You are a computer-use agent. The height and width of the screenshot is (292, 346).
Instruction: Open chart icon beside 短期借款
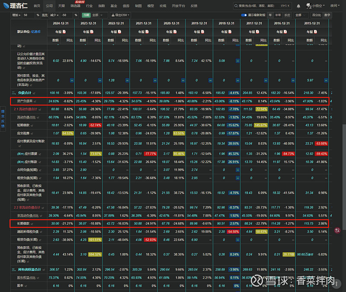click(32, 126)
